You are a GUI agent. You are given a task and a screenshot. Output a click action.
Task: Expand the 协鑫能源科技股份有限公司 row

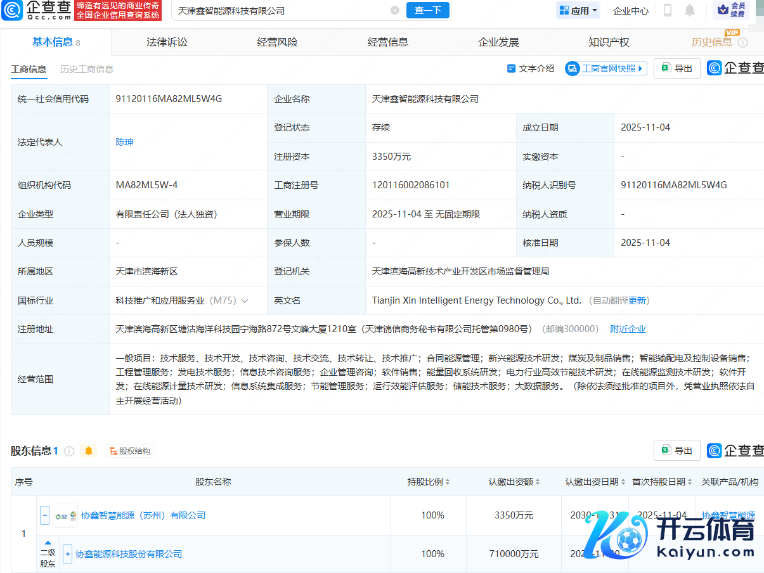pyautogui.click(x=68, y=554)
